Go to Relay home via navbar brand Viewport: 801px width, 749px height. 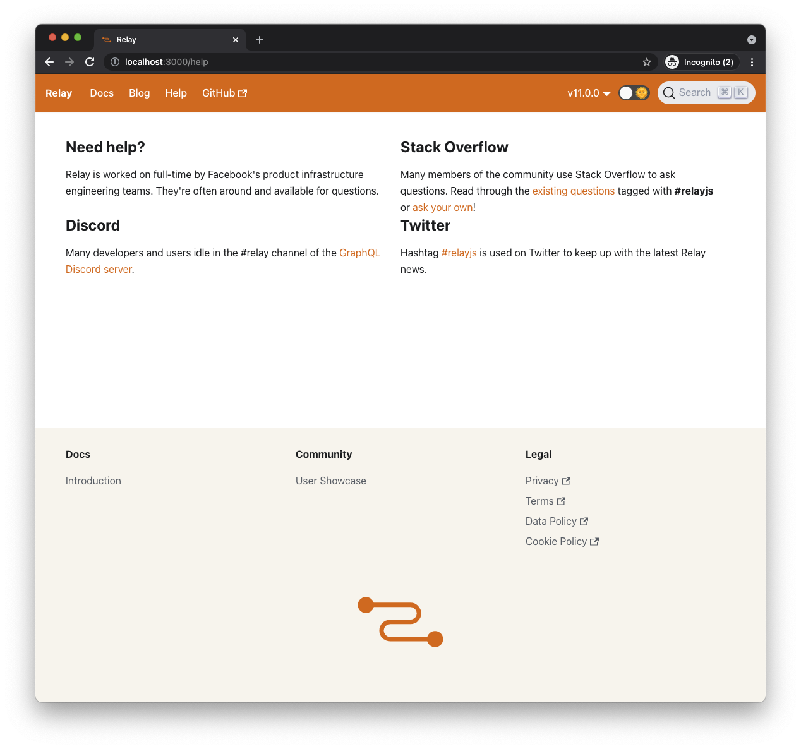(x=59, y=93)
